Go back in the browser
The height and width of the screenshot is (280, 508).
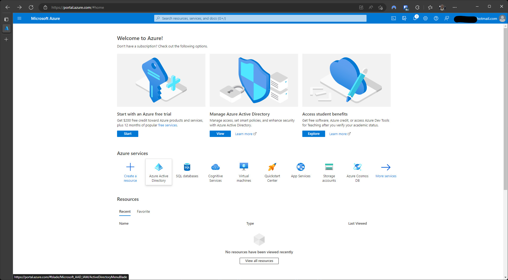(8, 7)
